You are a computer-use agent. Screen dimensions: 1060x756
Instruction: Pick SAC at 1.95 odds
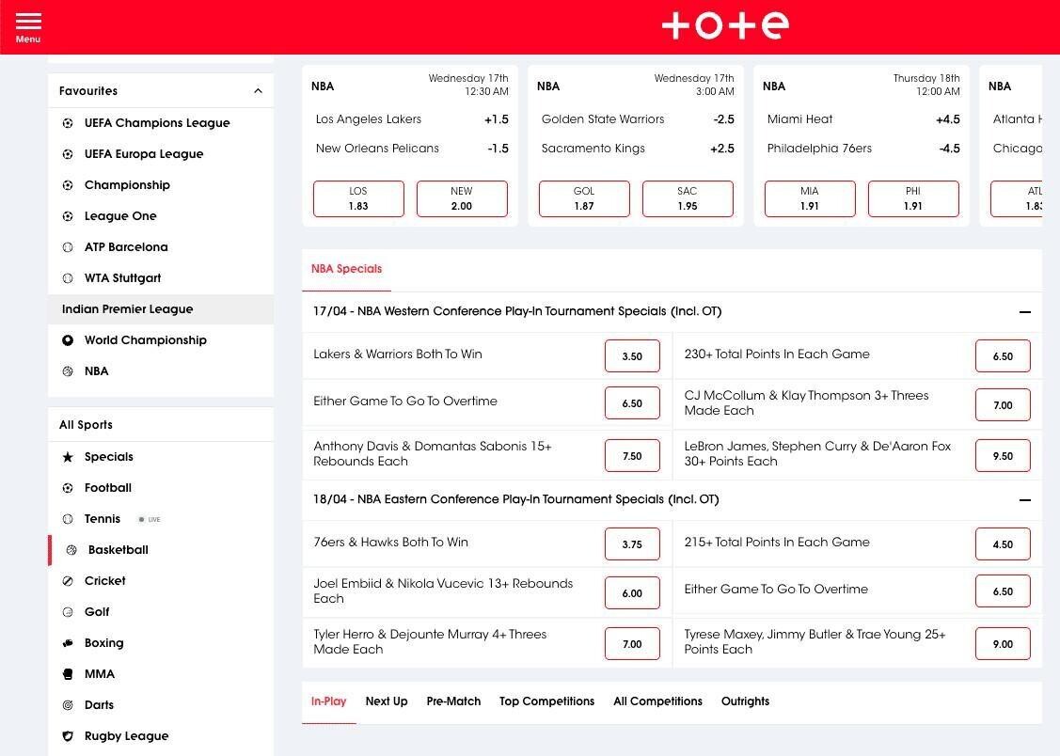pos(688,198)
